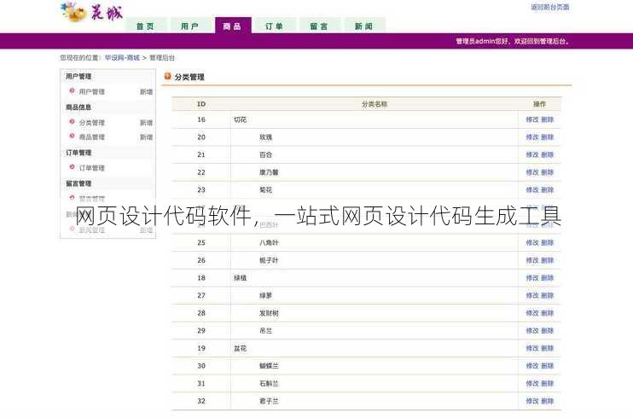
Task: Click 新增 next to 商品管理
Action: coord(146,136)
